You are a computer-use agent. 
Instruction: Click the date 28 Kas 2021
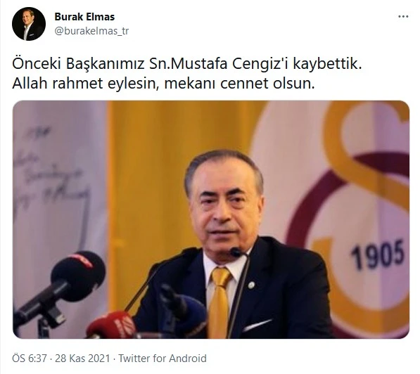pos(82,359)
